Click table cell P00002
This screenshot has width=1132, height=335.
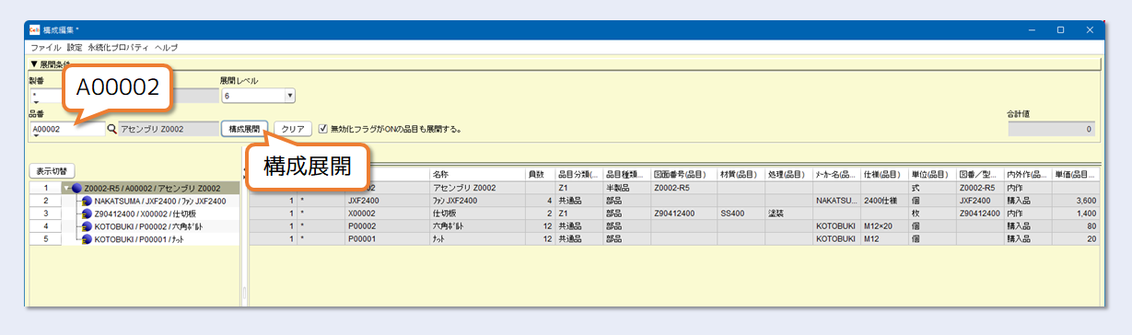click(387, 225)
